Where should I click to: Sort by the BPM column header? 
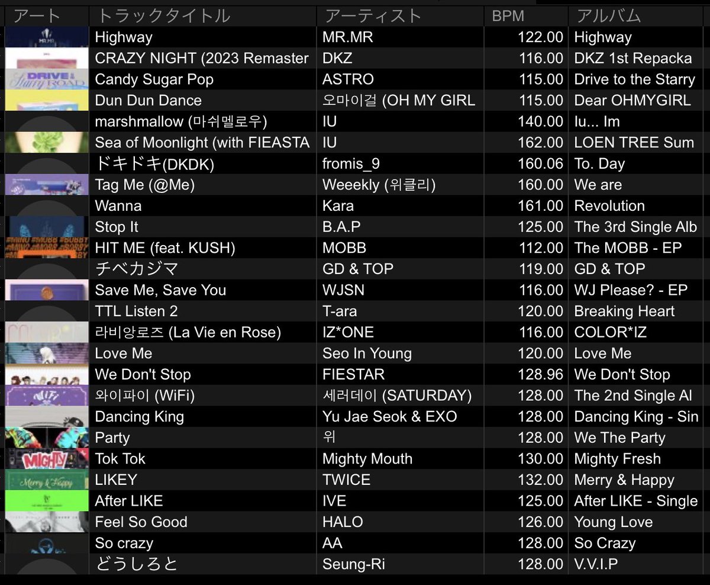click(526, 16)
